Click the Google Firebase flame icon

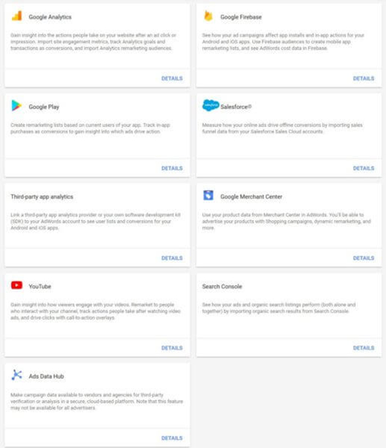pos(208,16)
